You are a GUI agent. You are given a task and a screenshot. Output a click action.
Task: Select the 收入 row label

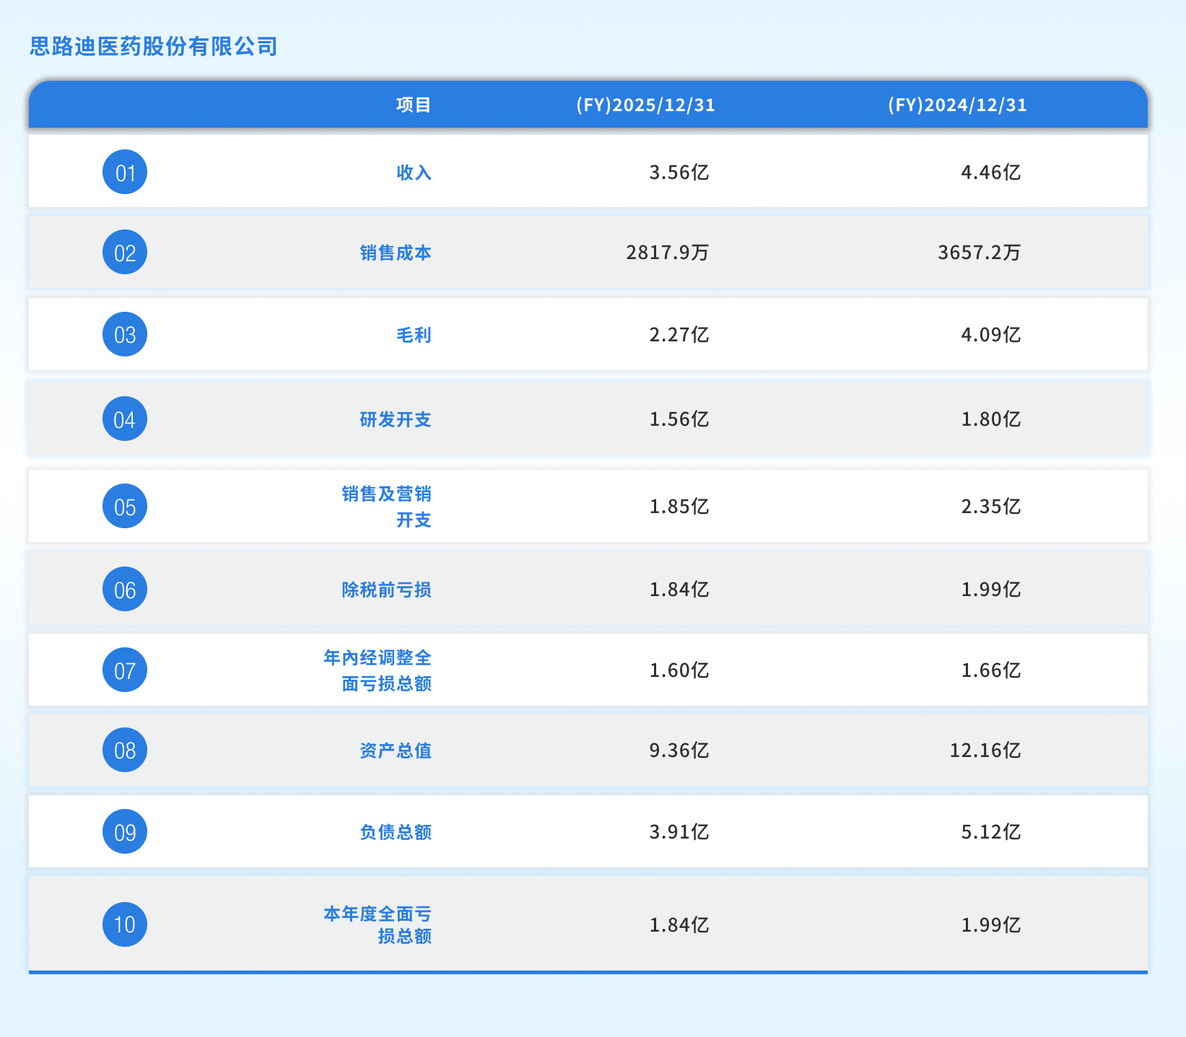coord(414,172)
